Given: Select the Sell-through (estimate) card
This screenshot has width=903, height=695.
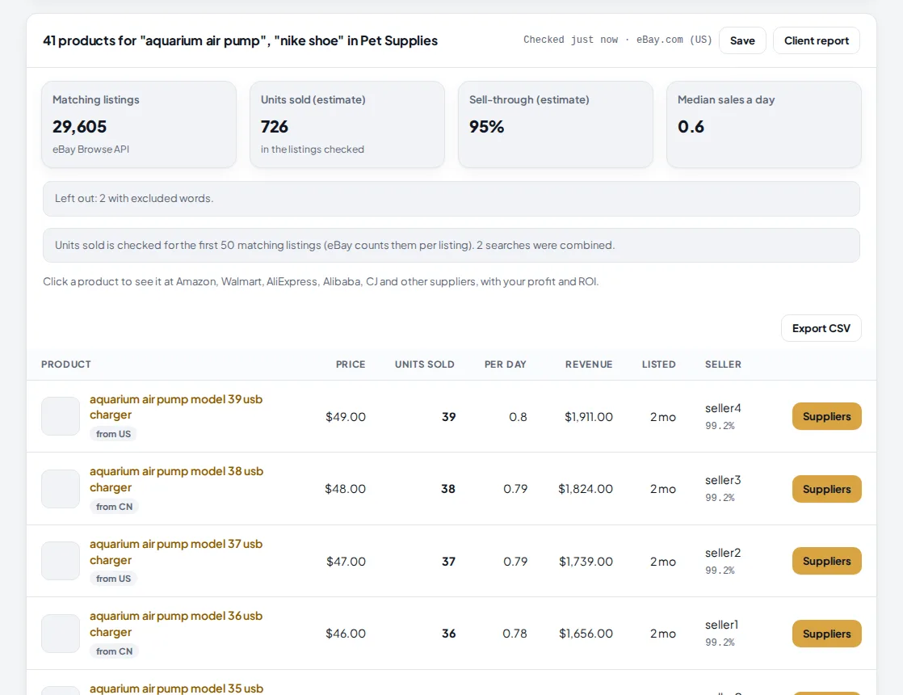Looking at the screenshot, I should [556, 124].
